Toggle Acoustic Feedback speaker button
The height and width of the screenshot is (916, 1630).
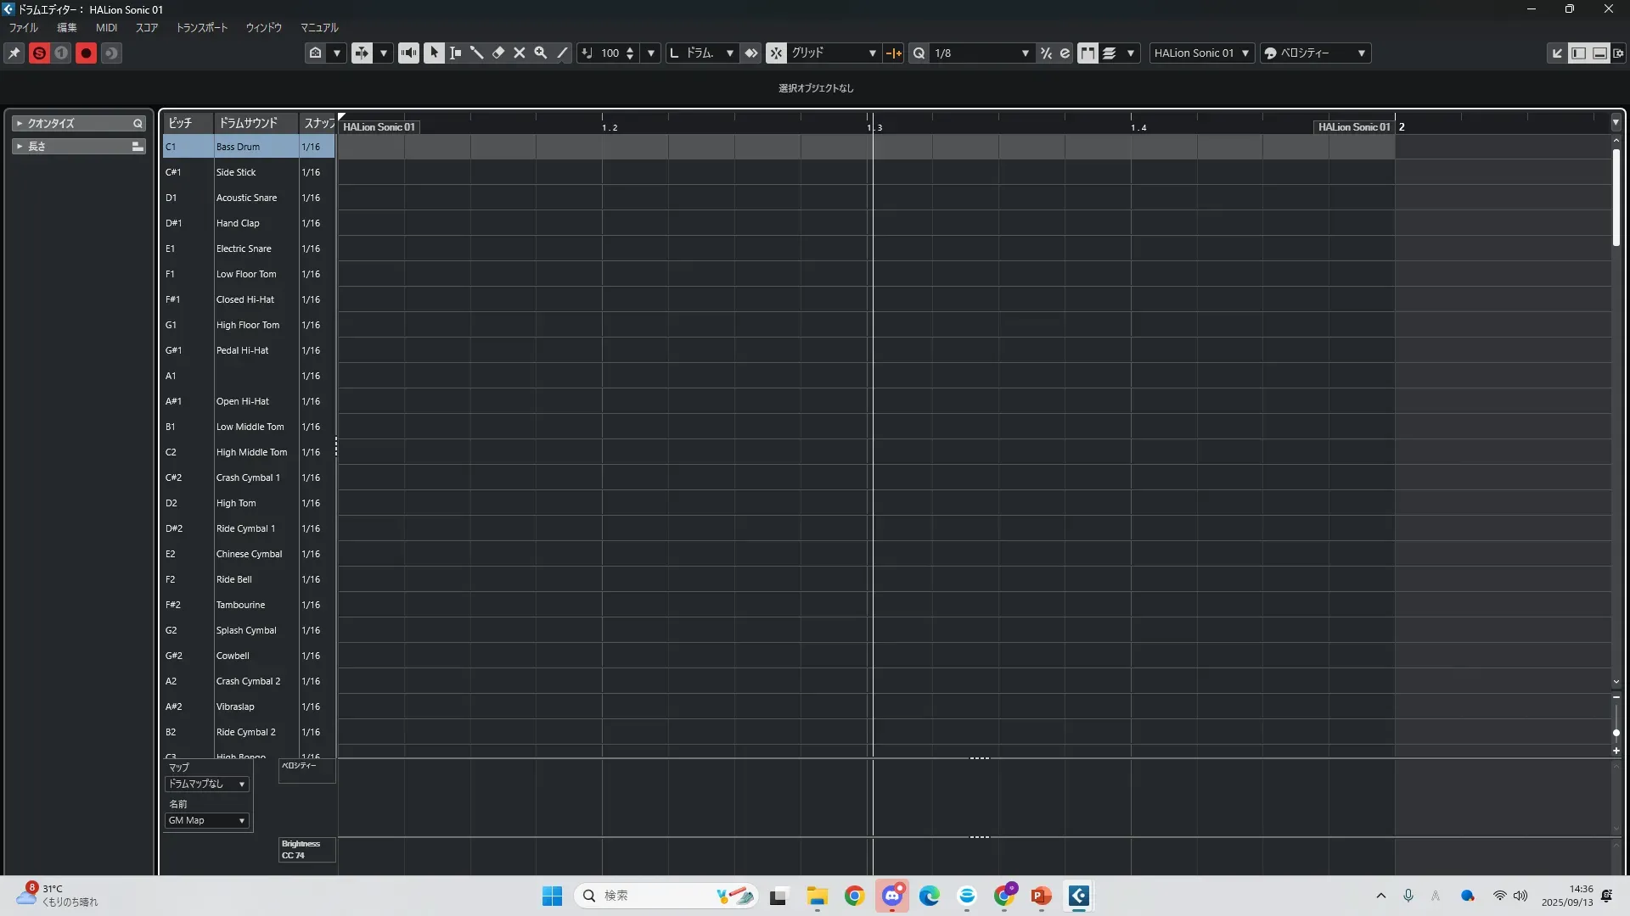tap(408, 53)
